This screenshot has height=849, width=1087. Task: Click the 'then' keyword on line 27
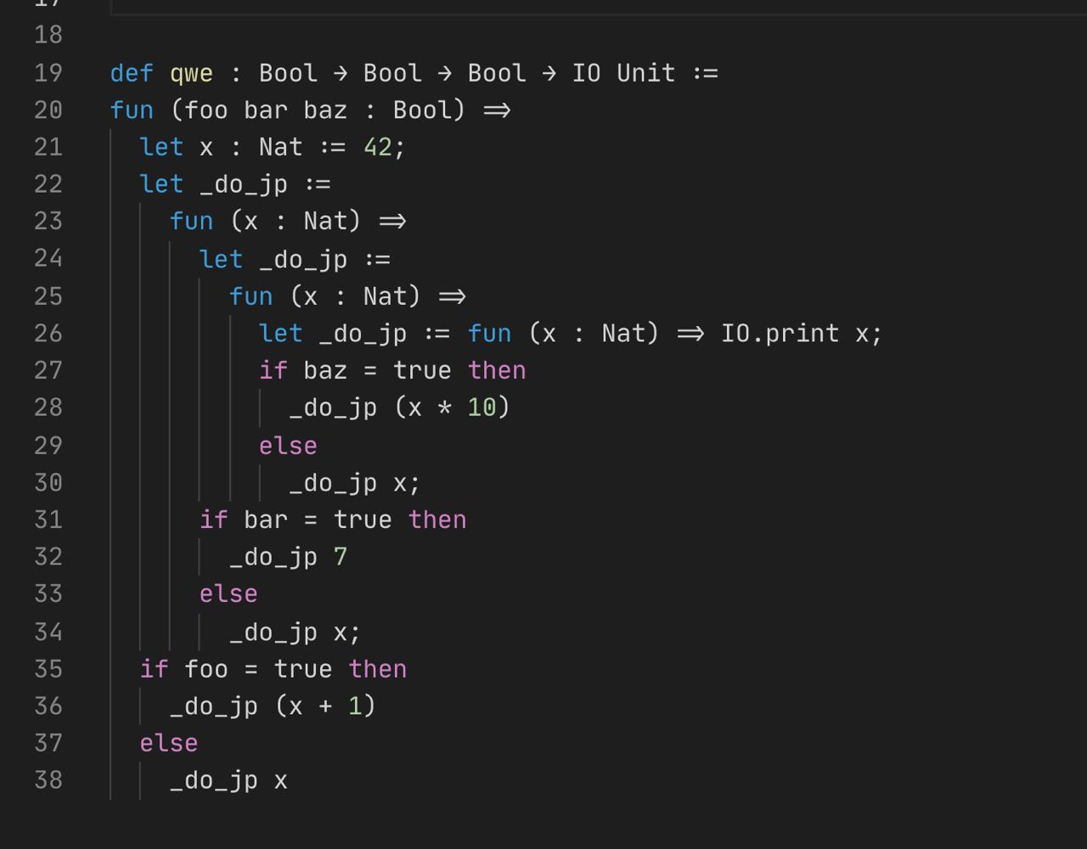[x=497, y=371]
